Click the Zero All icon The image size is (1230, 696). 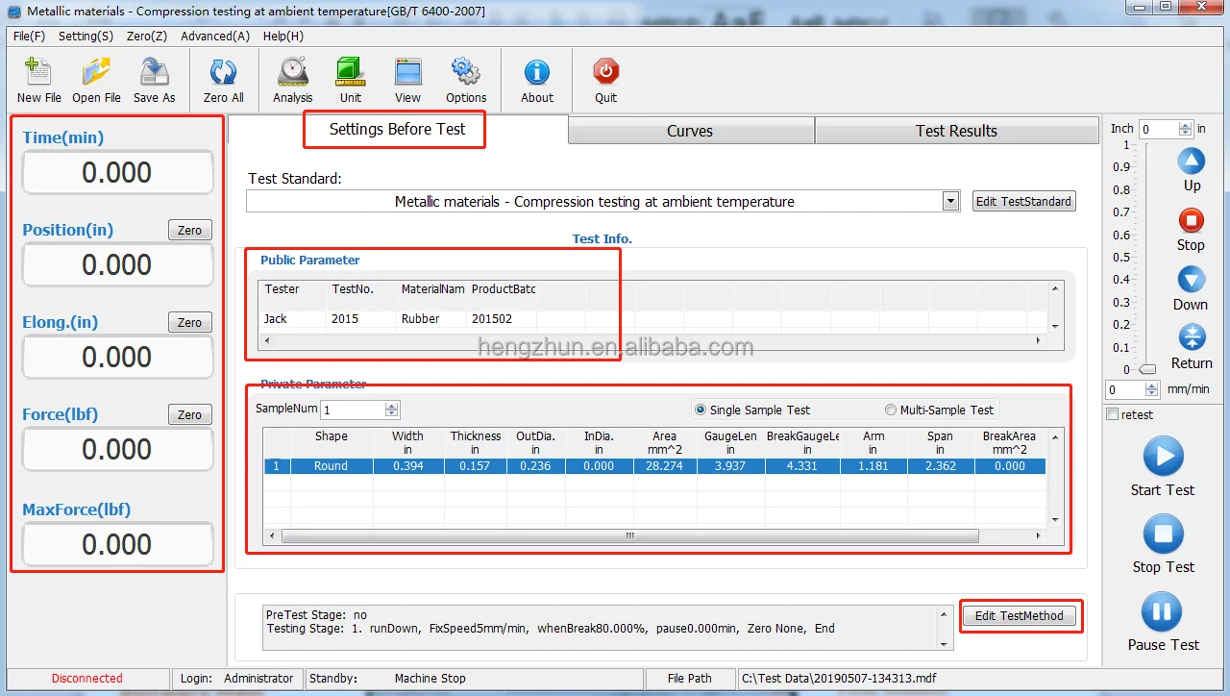click(x=223, y=74)
